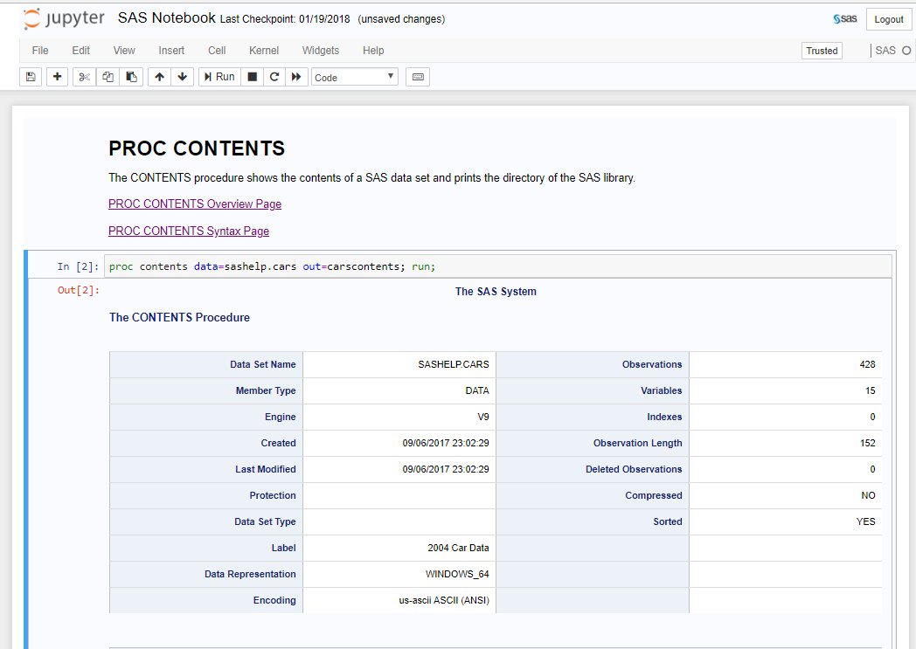The width and height of the screenshot is (916, 649).
Task: Restart the kernel
Action: (273, 77)
